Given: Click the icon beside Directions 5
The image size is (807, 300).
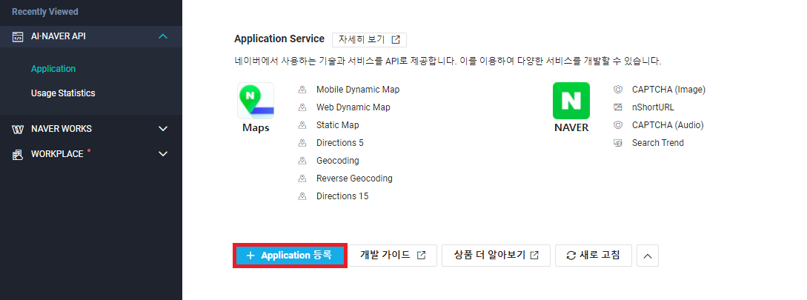Looking at the screenshot, I should (302, 143).
